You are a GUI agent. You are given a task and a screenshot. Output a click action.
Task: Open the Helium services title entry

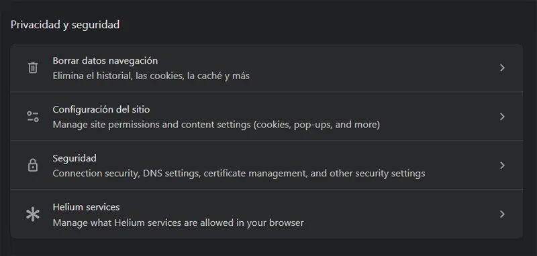click(x=86, y=207)
